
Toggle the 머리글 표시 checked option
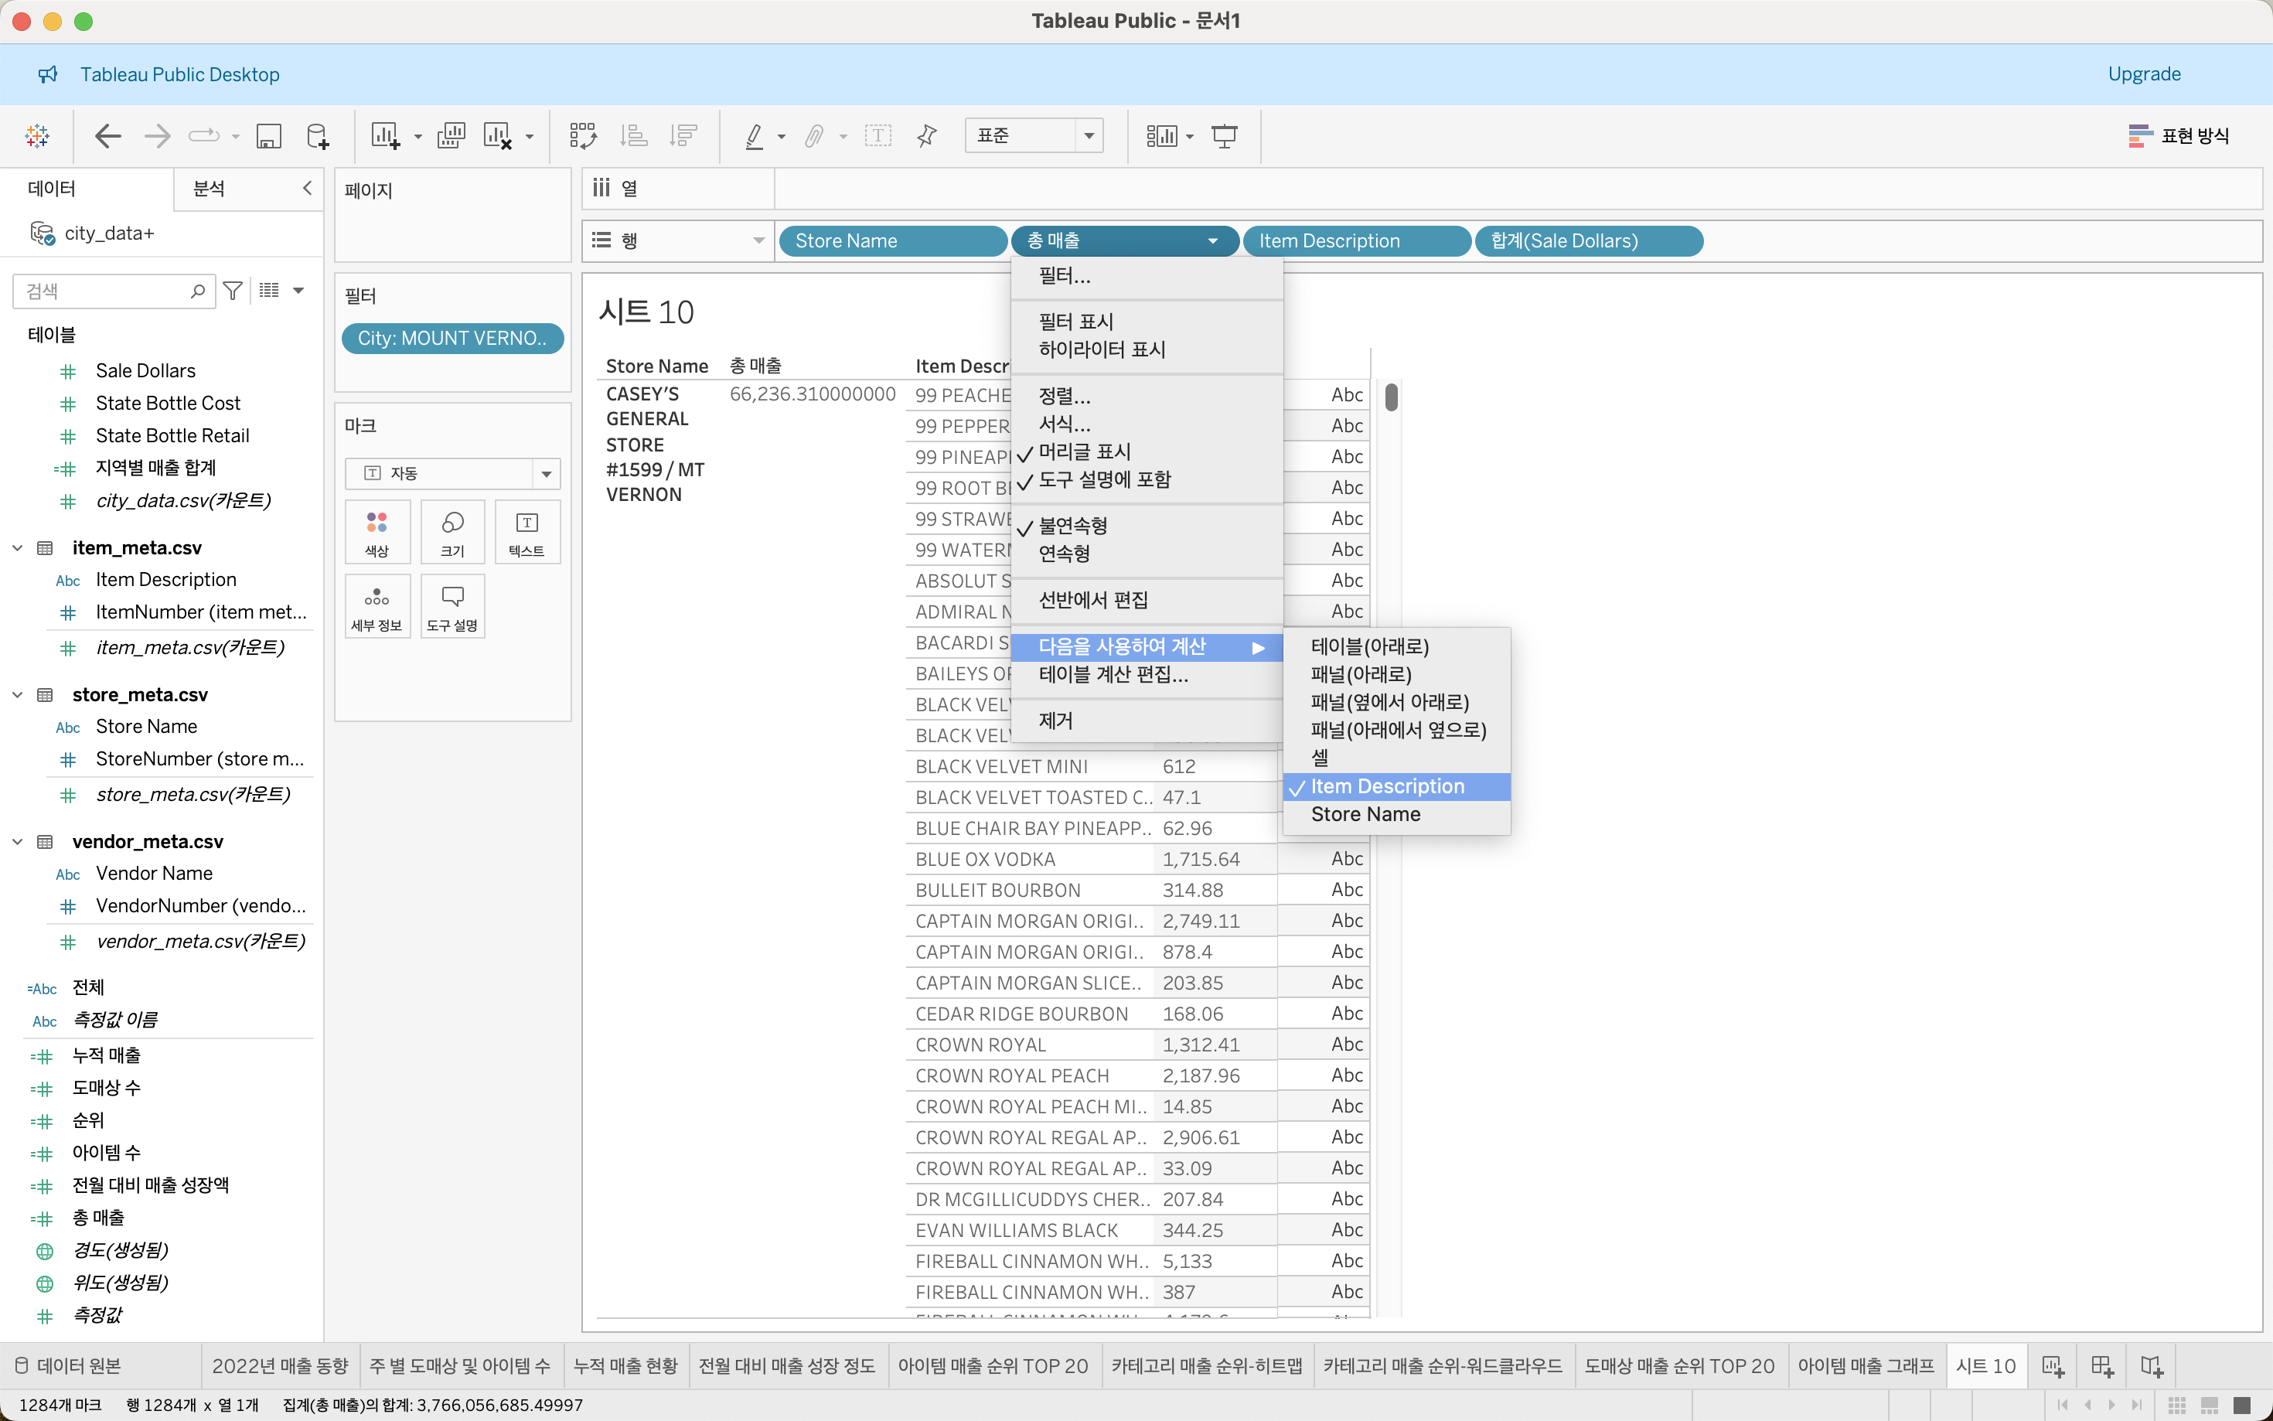tap(1085, 452)
